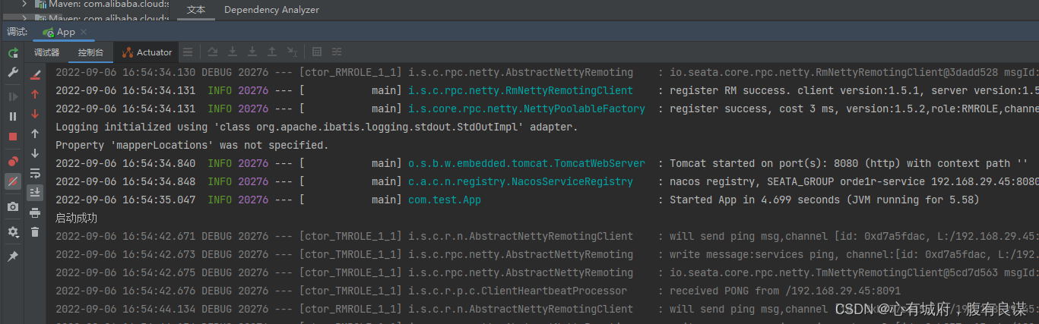The image size is (1039, 324).
Task: Open c.a.c.n.registry.NacosServiceRegistry logger link
Action: pos(521,181)
